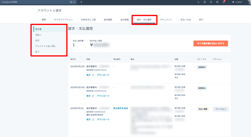Click 発注番号を追加 link

[x=121, y=108]
